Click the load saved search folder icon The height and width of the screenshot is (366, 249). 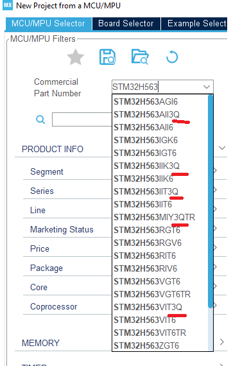[140, 57]
